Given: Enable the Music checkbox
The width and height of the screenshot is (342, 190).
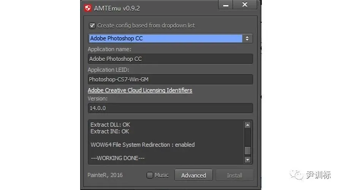Looking at the screenshot, I should [x=150, y=175].
